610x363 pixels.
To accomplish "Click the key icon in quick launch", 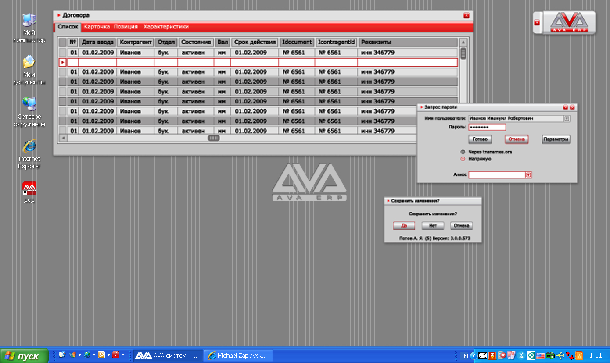I will 101,355.
